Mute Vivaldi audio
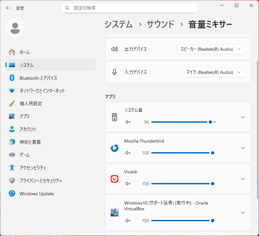The width and height of the screenshot is (259, 236). pos(128,184)
